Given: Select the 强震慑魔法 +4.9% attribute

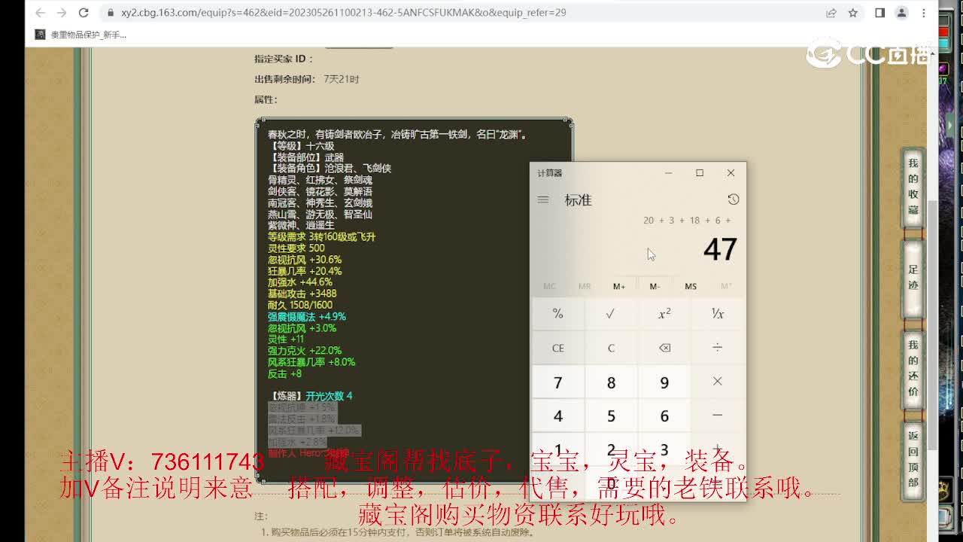Looking at the screenshot, I should [x=307, y=317].
